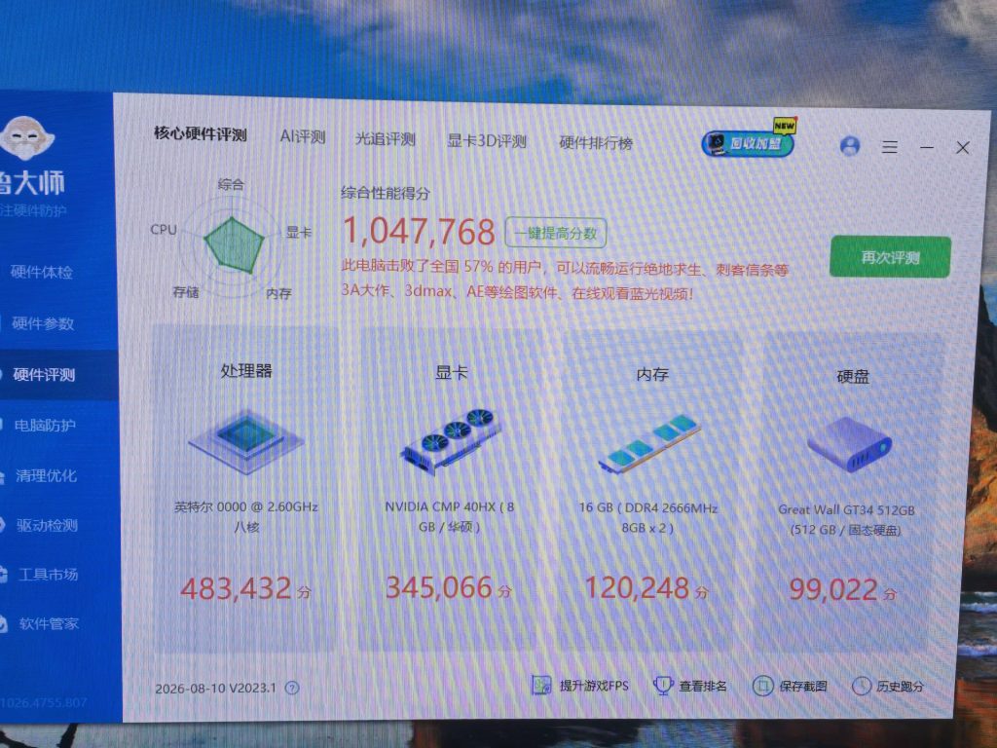Click the 1,047,768 overall score
The height and width of the screenshot is (748, 997).
419,231
